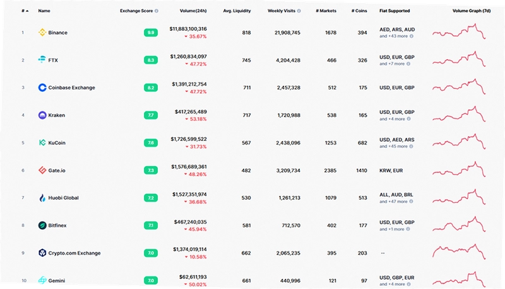The height and width of the screenshot is (289, 505).
Task: Expand KuCoin 'and +45 more' fiat list
Action: pyautogui.click(x=396, y=147)
